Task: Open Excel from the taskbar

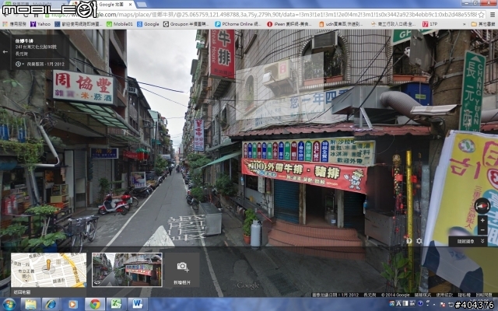Action: [116, 304]
